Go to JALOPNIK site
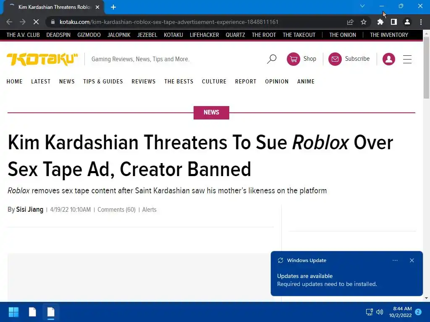 [x=119, y=35]
